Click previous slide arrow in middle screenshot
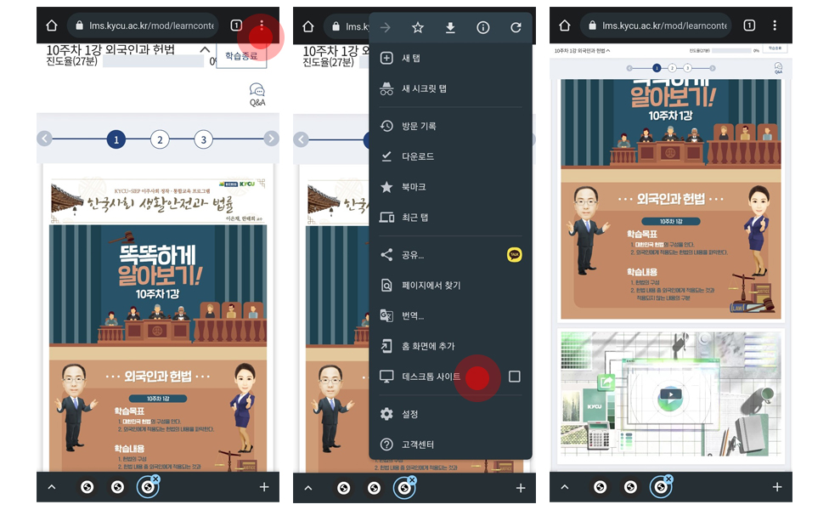 [302, 139]
